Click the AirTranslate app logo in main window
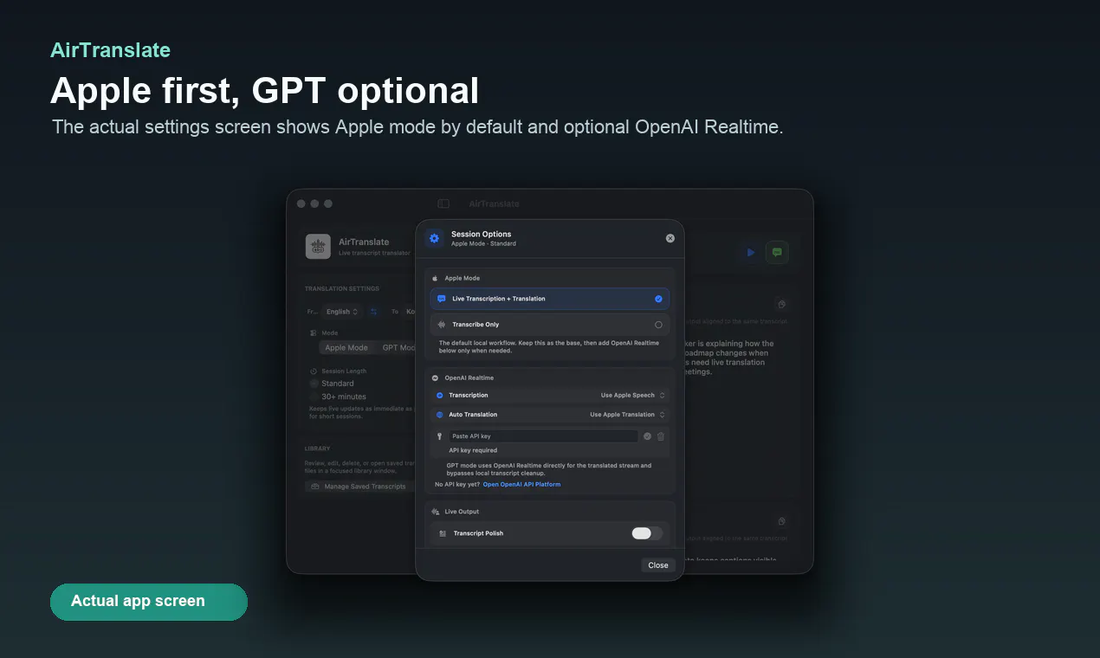The width and height of the screenshot is (1100, 658). click(318, 247)
